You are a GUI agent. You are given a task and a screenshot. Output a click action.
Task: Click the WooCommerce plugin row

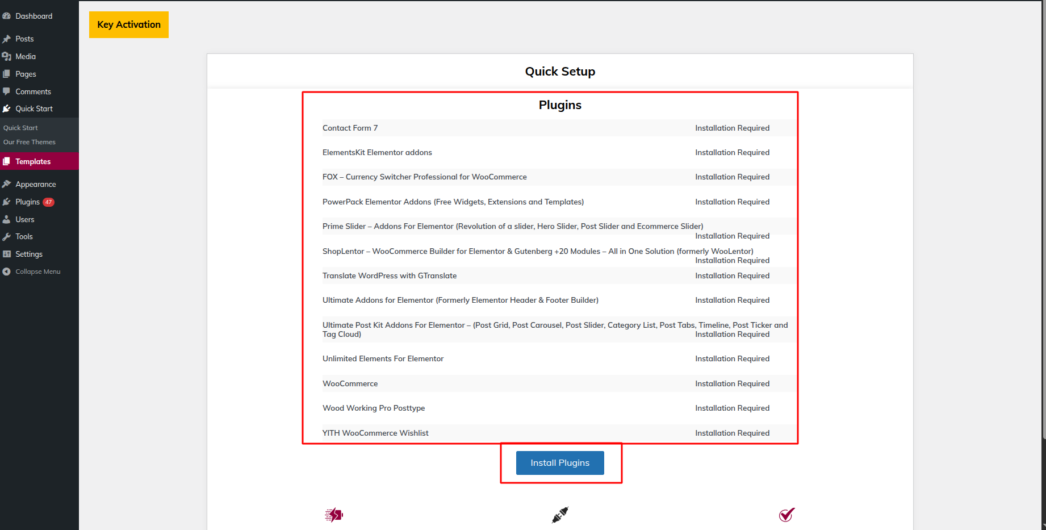click(350, 383)
